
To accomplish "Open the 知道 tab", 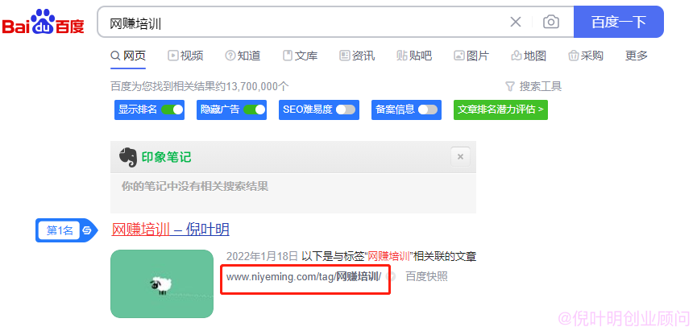I will pyautogui.click(x=243, y=56).
